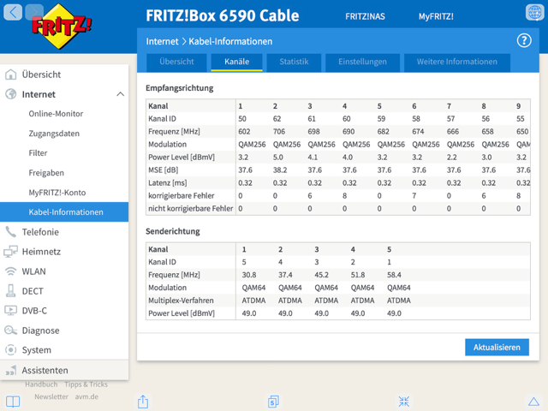Expand the Telefonie menu
The image size is (548, 411).
click(40, 232)
